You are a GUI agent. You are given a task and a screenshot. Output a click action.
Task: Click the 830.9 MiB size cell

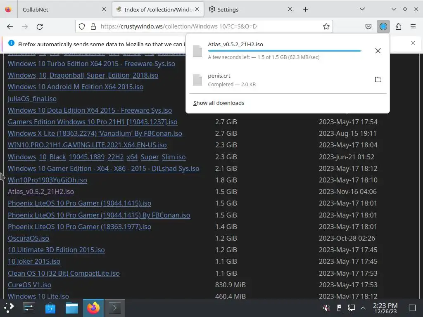pyautogui.click(x=231, y=285)
